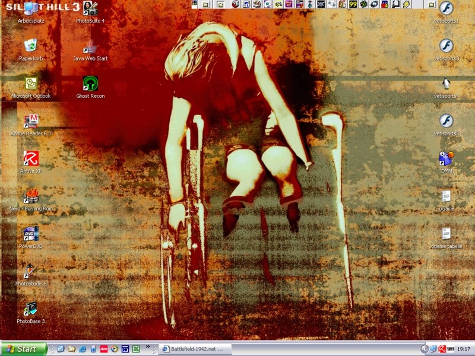Open the folder icon in Quick Launch

(72, 349)
